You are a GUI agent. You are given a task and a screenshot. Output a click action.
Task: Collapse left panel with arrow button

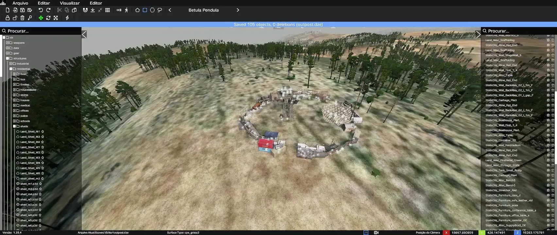coord(84,35)
